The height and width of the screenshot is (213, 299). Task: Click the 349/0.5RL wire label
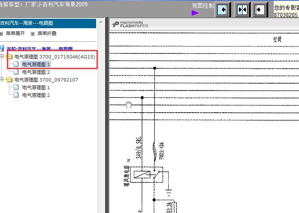coord(139,147)
